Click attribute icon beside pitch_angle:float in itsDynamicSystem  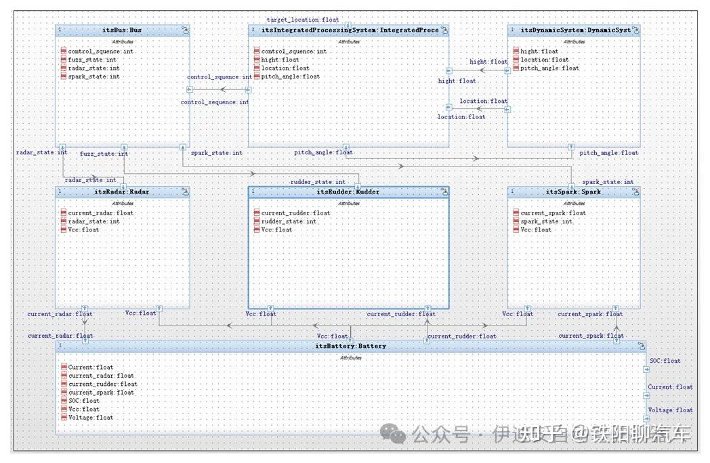(516, 68)
